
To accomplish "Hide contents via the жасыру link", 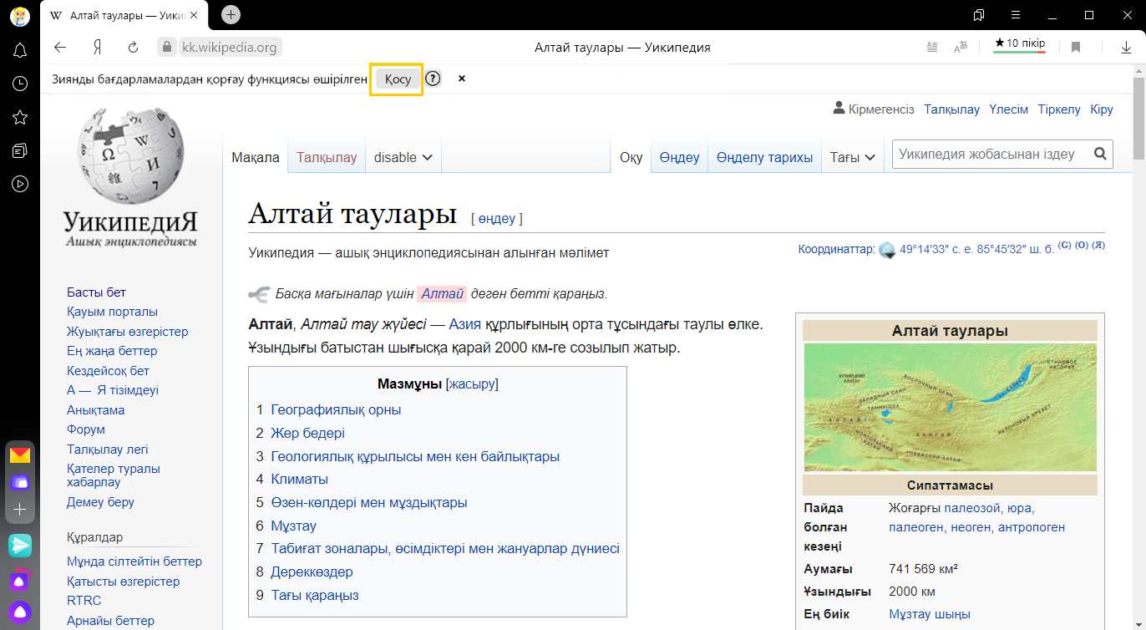I will tap(472, 384).
